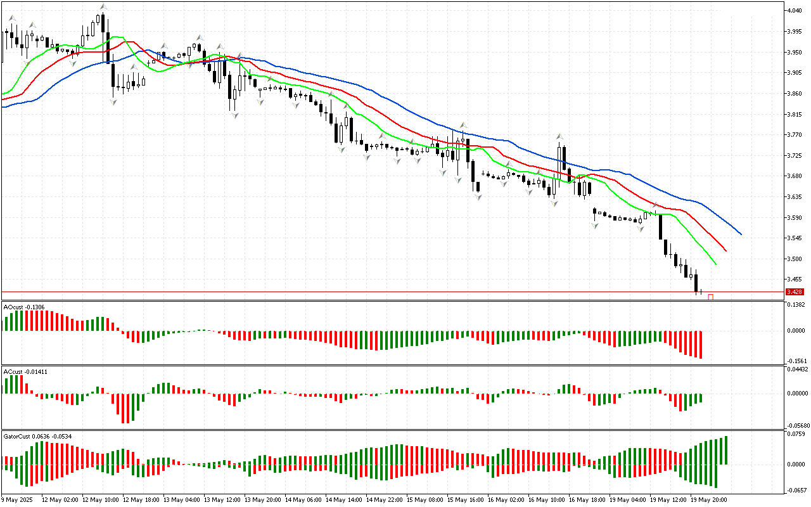This screenshot has height=507, width=811.
Task: Click the 9 May 2025 date label
Action: click(18, 499)
